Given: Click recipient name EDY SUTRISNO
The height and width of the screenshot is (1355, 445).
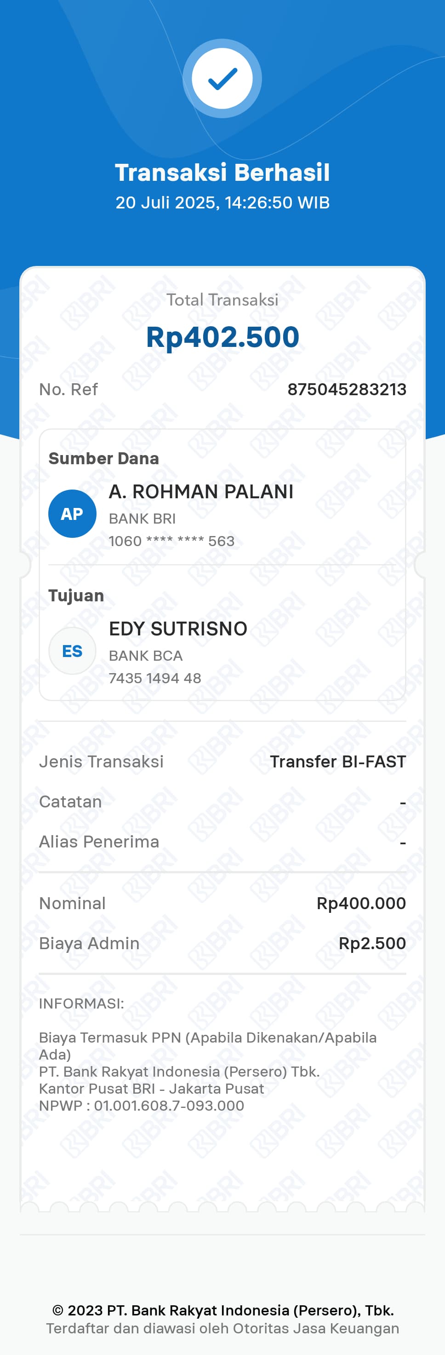Looking at the screenshot, I should [x=177, y=628].
